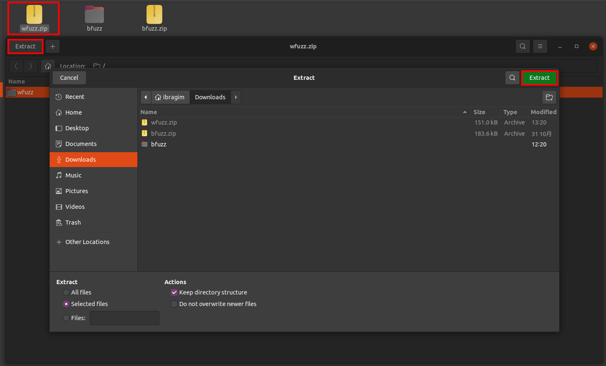This screenshot has width=606, height=366.
Task: Click the plus add-files button
Action: click(x=53, y=46)
